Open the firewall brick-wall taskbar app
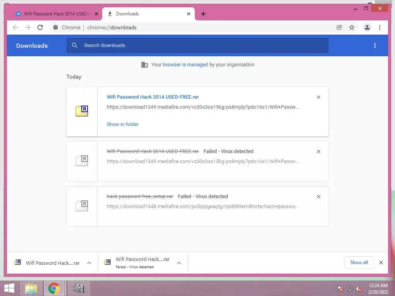Image resolution: width=395 pixels, height=296 pixels. [x=79, y=288]
